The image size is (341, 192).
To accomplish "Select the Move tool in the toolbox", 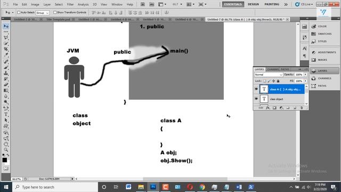I will coord(6,26).
